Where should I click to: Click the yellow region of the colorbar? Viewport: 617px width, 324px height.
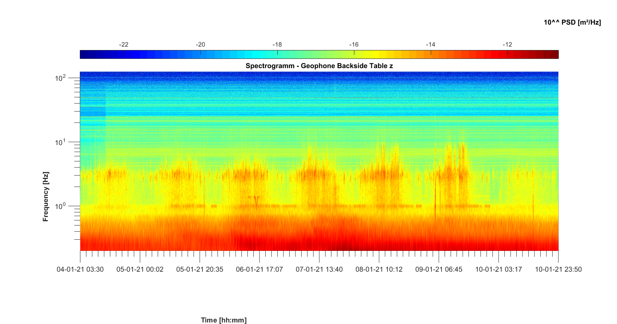click(376, 54)
